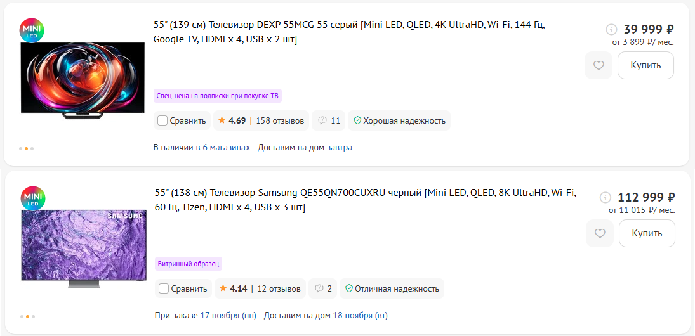Image resolution: width=695 pixels, height=336 pixels.
Task: Click the Mini LED badge on DEXP TV
Action: pos(32,30)
